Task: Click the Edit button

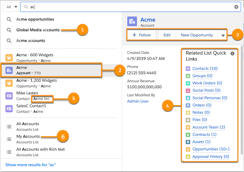Action: pos(167,35)
